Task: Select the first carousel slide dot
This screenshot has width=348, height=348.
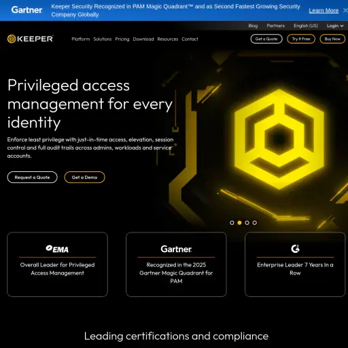Action: [x=232, y=223]
